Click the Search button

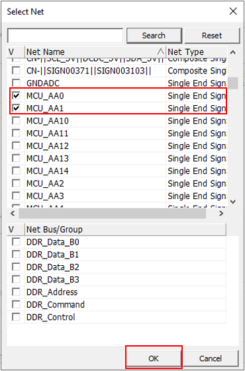(x=154, y=36)
